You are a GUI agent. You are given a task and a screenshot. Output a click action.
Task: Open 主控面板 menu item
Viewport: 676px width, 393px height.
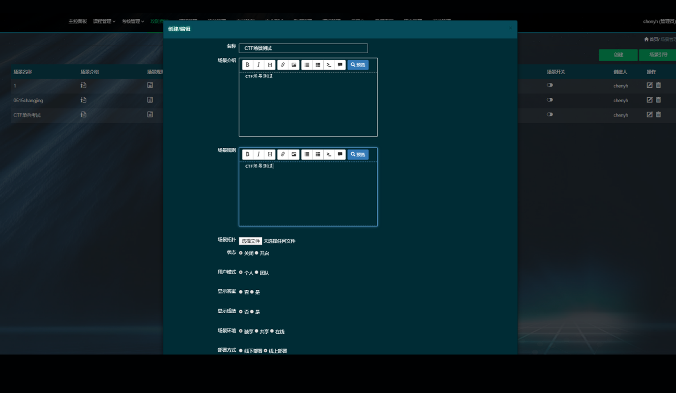(x=77, y=21)
